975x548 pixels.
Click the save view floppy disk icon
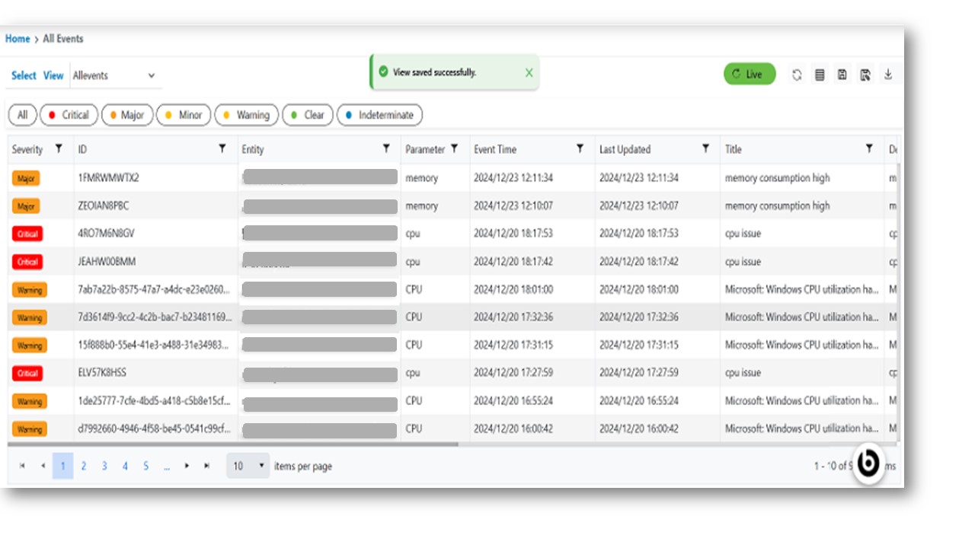click(842, 75)
